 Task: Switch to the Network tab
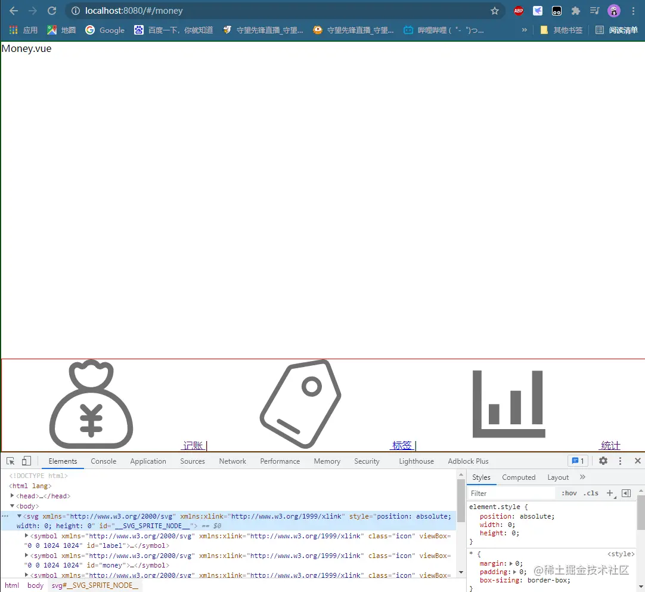tap(232, 461)
